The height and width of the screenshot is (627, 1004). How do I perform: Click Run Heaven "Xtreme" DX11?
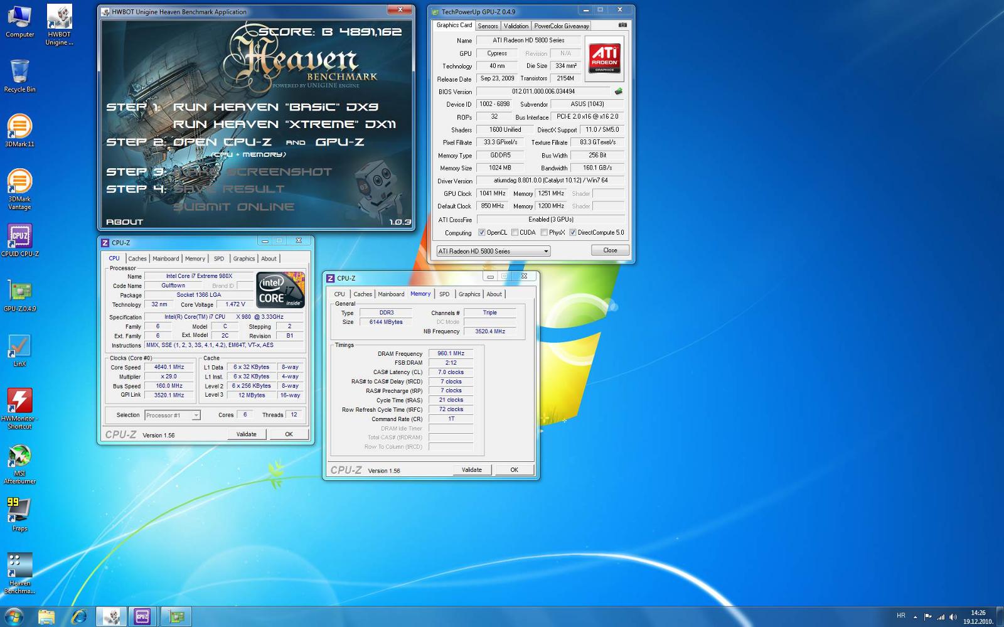[284, 124]
